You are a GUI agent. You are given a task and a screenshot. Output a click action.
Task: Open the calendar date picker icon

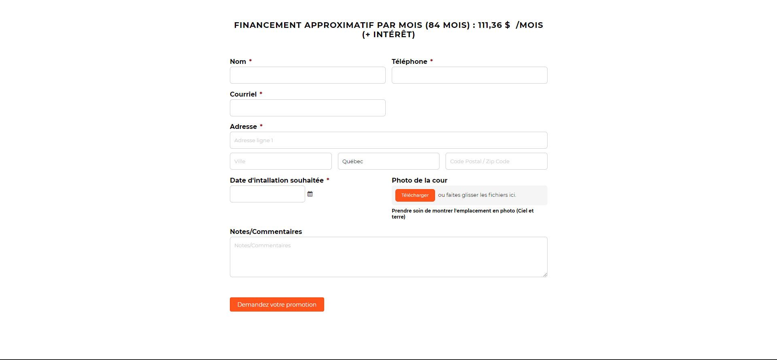310,194
